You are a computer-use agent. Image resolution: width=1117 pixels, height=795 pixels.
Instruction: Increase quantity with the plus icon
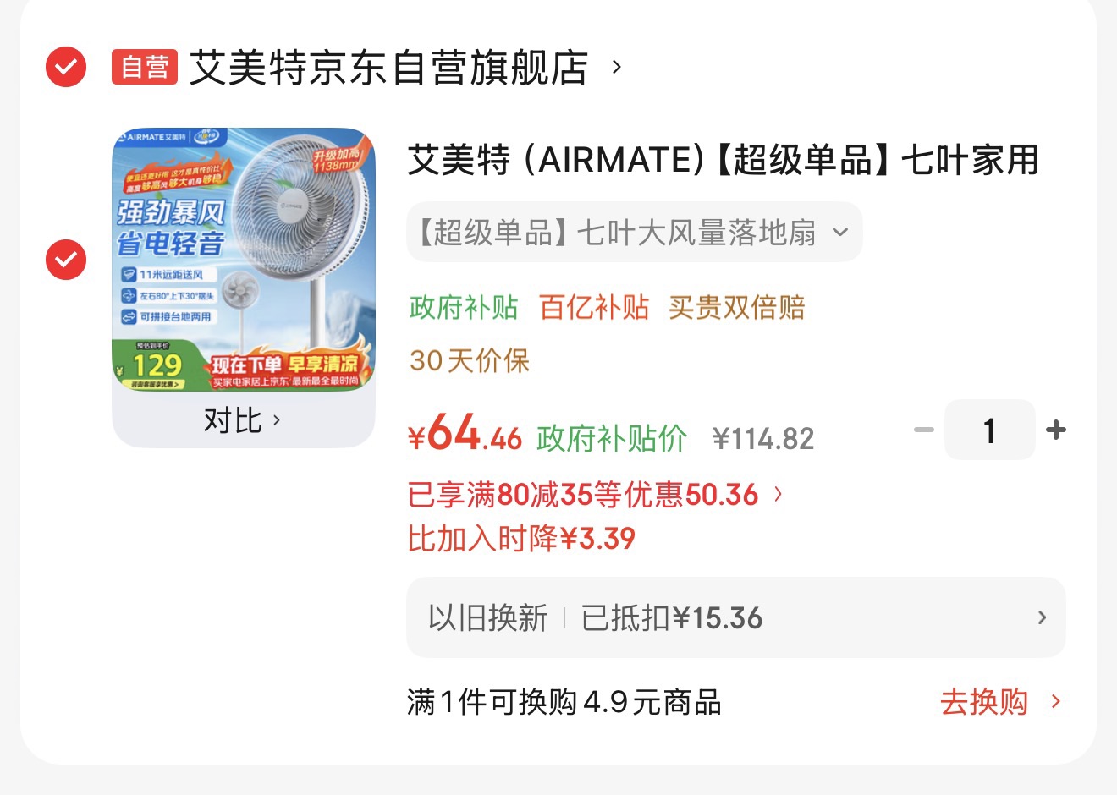click(1056, 430)
